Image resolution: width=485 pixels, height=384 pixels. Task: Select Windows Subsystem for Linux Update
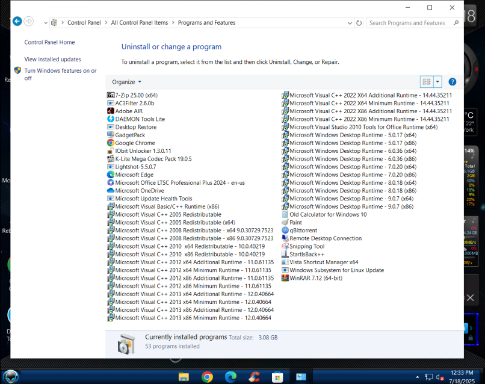pos(333,270)
